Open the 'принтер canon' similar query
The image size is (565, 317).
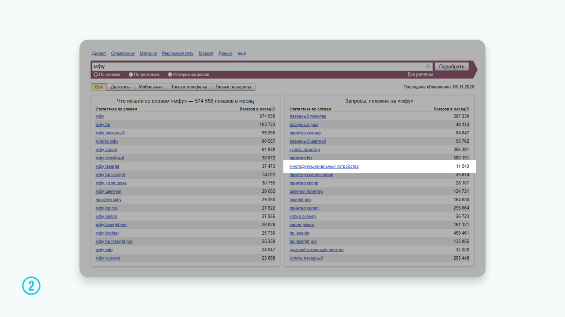(x=304, y=208)
